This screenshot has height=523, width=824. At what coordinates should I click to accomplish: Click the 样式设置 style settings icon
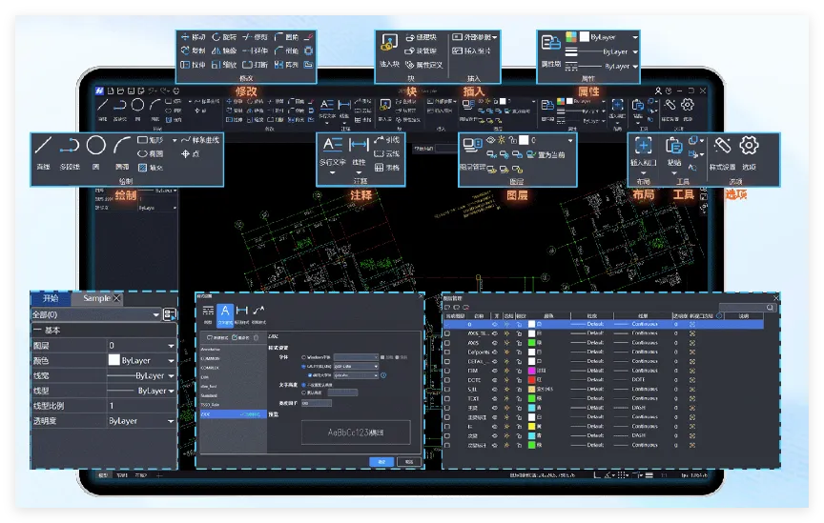pos(722,146)
